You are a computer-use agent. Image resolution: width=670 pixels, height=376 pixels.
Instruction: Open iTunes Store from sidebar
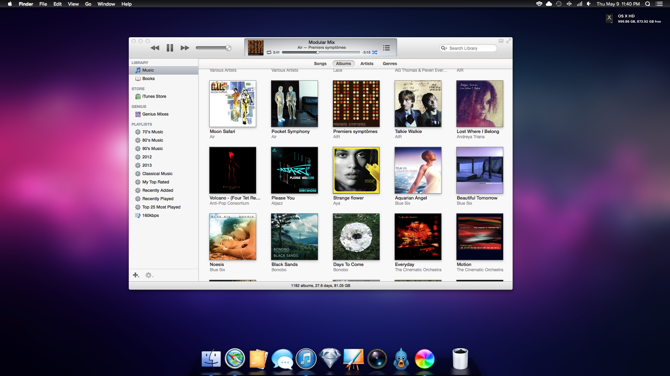(x=164, y=96)
